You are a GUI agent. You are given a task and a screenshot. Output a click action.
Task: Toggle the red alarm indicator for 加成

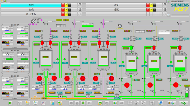point(63,5)
